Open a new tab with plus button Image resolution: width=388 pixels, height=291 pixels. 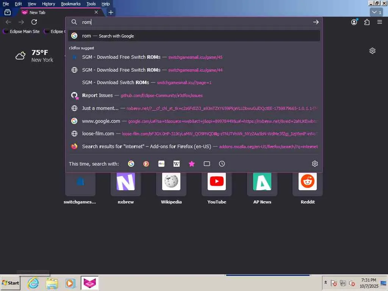click(111, 13)
